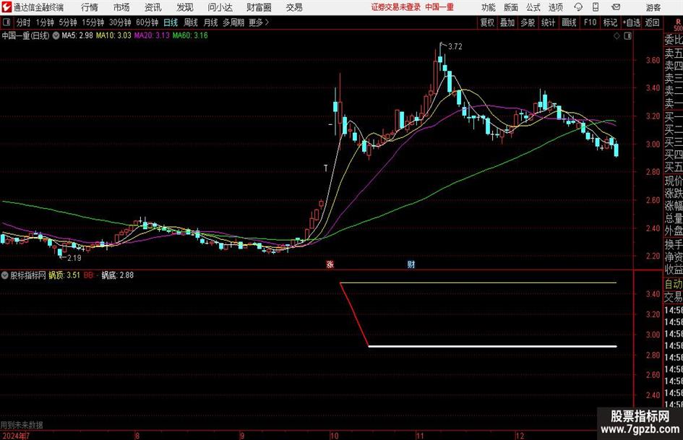
Task: Click the 多股 multi-stock button
Action: (528, 22)
